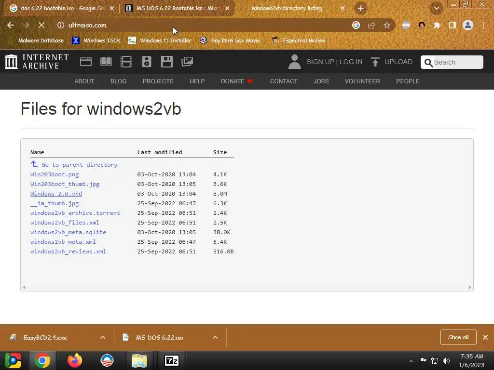Open windows2vb_reviews.xml link
This screenshot has height=370, width=494.
(68, 251)
